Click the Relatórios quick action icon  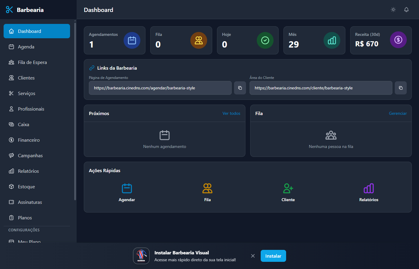point(369,189)
